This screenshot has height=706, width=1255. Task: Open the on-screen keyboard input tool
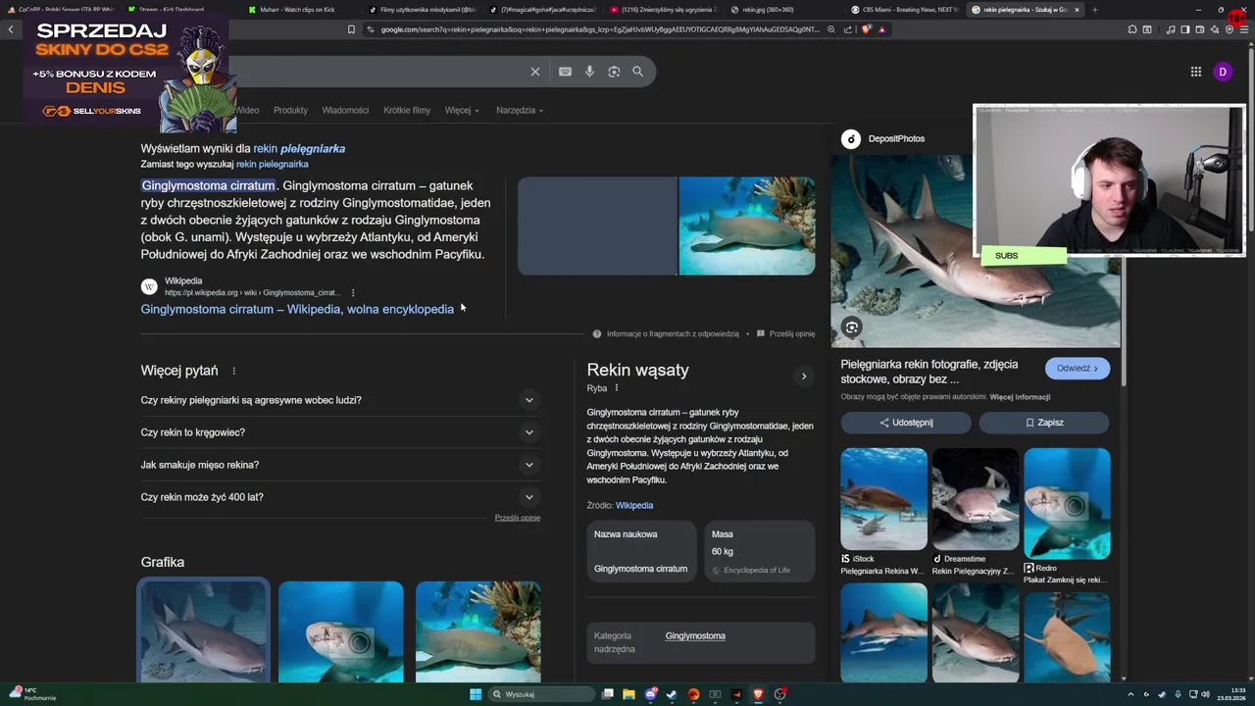coord(565,72)
